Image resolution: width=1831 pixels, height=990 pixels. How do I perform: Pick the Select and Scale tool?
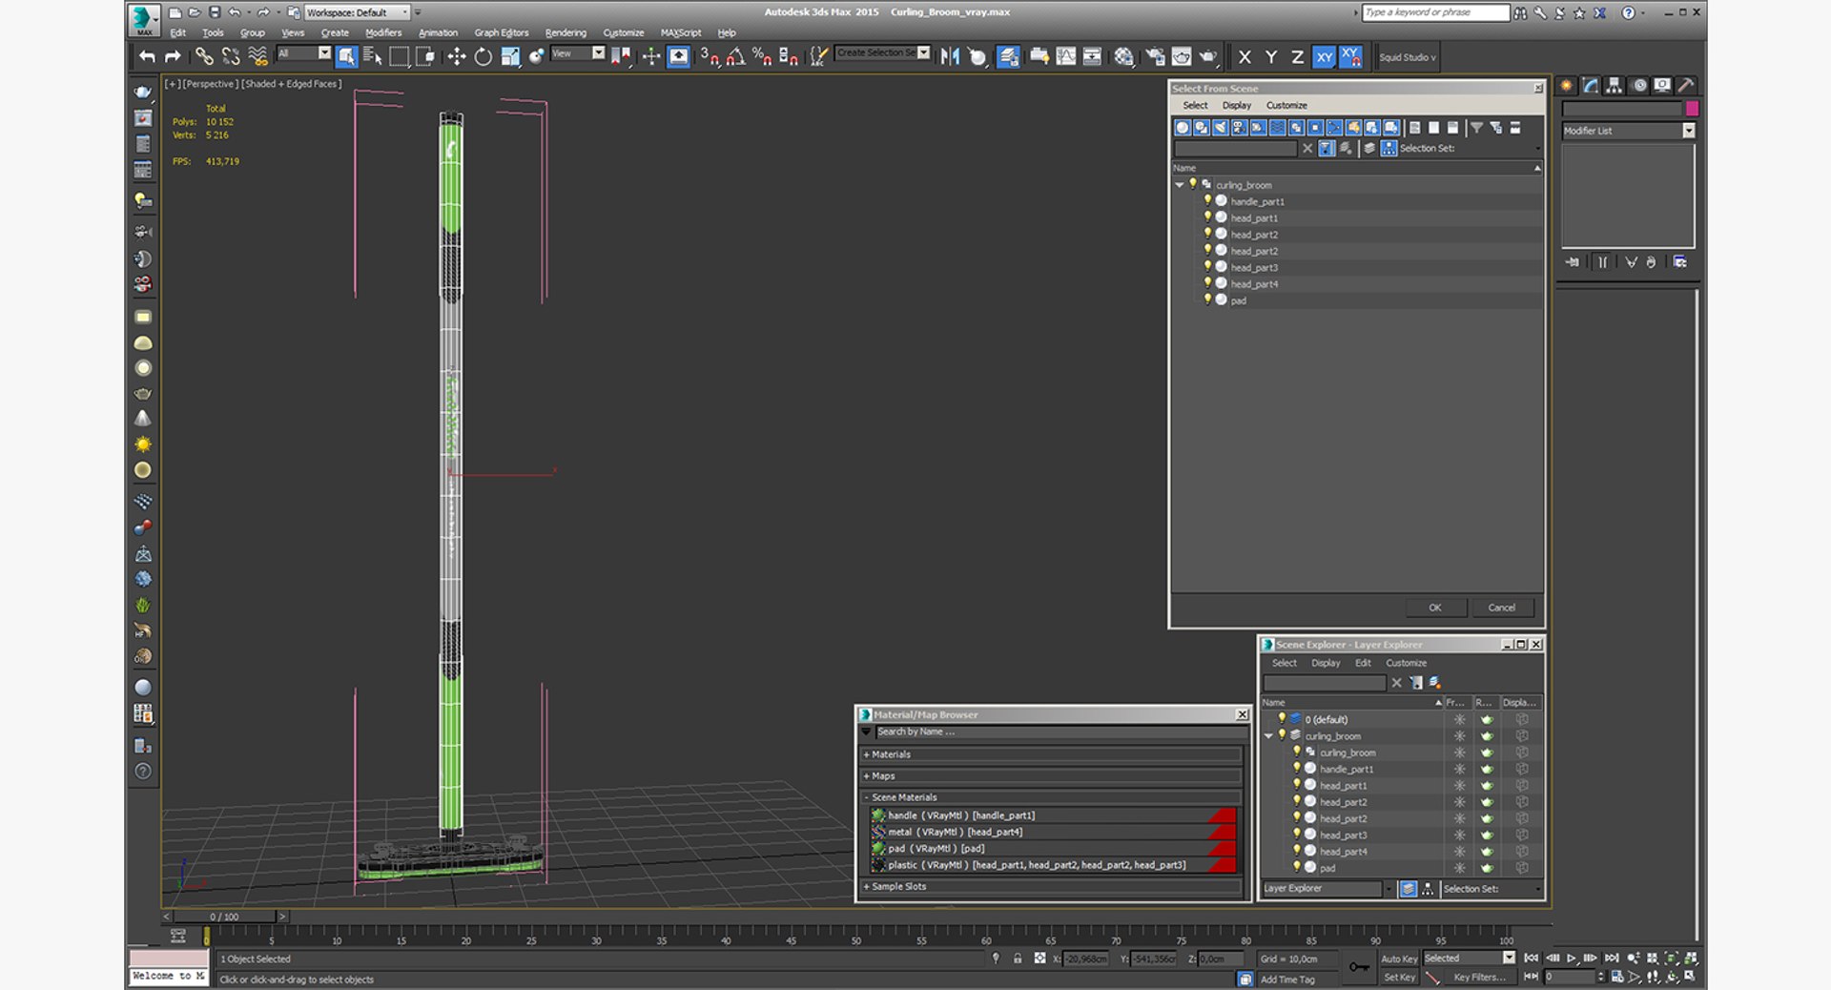(x=510, y=57)
